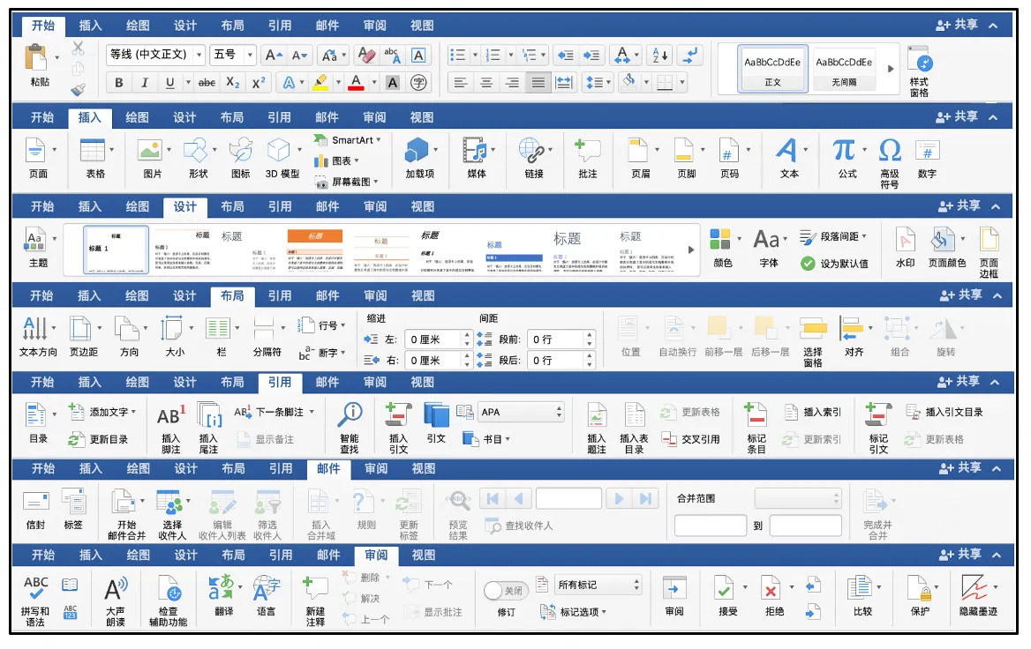This screenshot has width=1031, height=649.
Task: Click the 水印 watermark icon
Action: 906,240
